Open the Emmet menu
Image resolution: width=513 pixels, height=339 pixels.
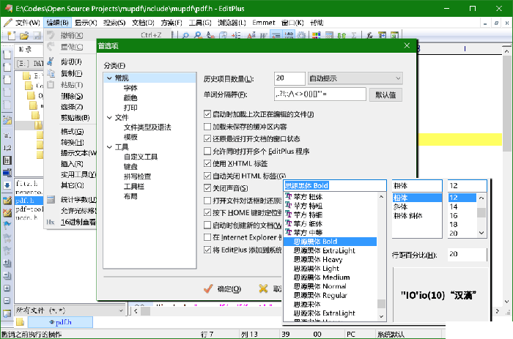[x=263, y=23]
